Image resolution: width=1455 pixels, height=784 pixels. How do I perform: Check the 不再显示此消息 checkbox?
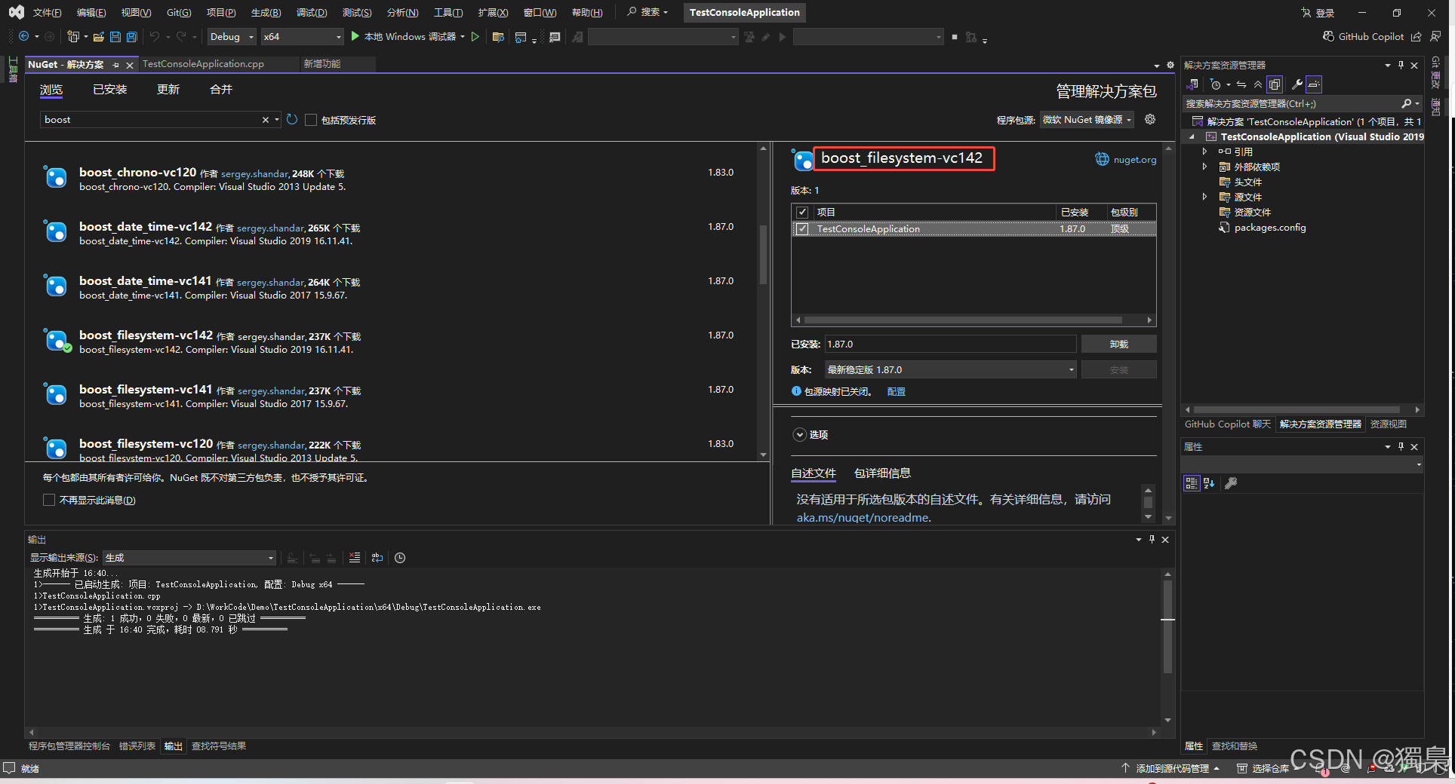coord(48,499)
